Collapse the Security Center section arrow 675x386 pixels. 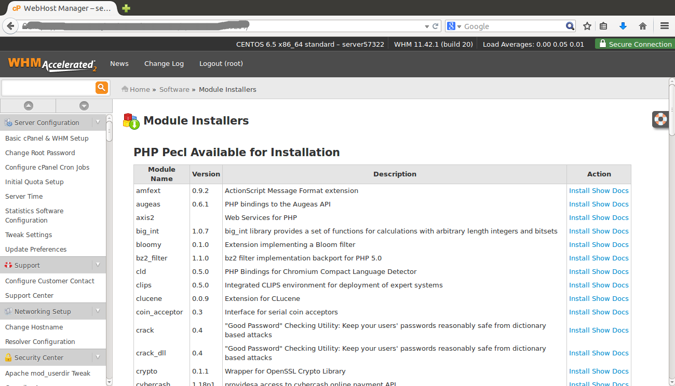98,357
